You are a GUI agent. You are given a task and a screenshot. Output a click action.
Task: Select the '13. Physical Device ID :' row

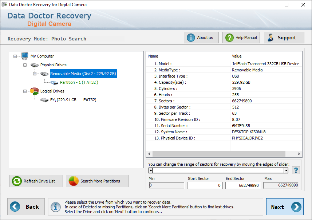point(224,138)
